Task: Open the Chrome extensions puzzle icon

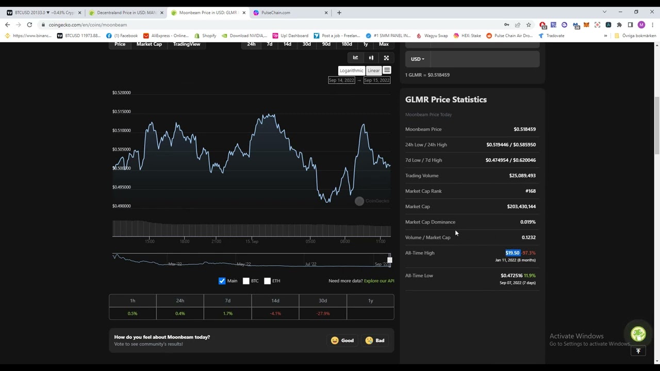Action: click(619, 25)
